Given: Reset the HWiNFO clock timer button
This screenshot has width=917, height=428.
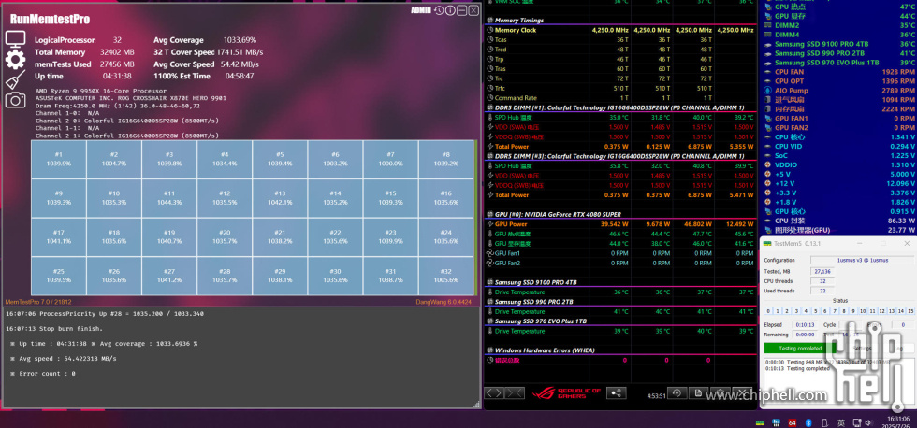Looking at the screenshot, I should (x=677, y=393).
